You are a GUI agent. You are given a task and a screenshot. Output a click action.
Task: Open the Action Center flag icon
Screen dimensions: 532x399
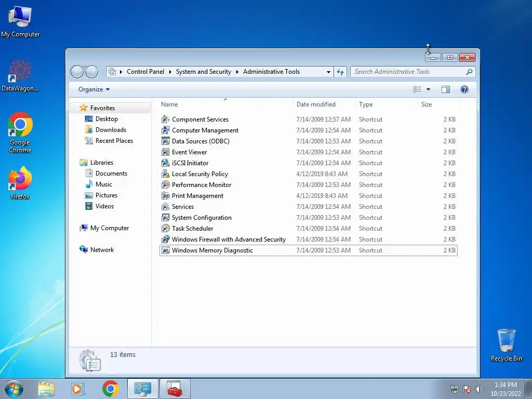[467, 389]
